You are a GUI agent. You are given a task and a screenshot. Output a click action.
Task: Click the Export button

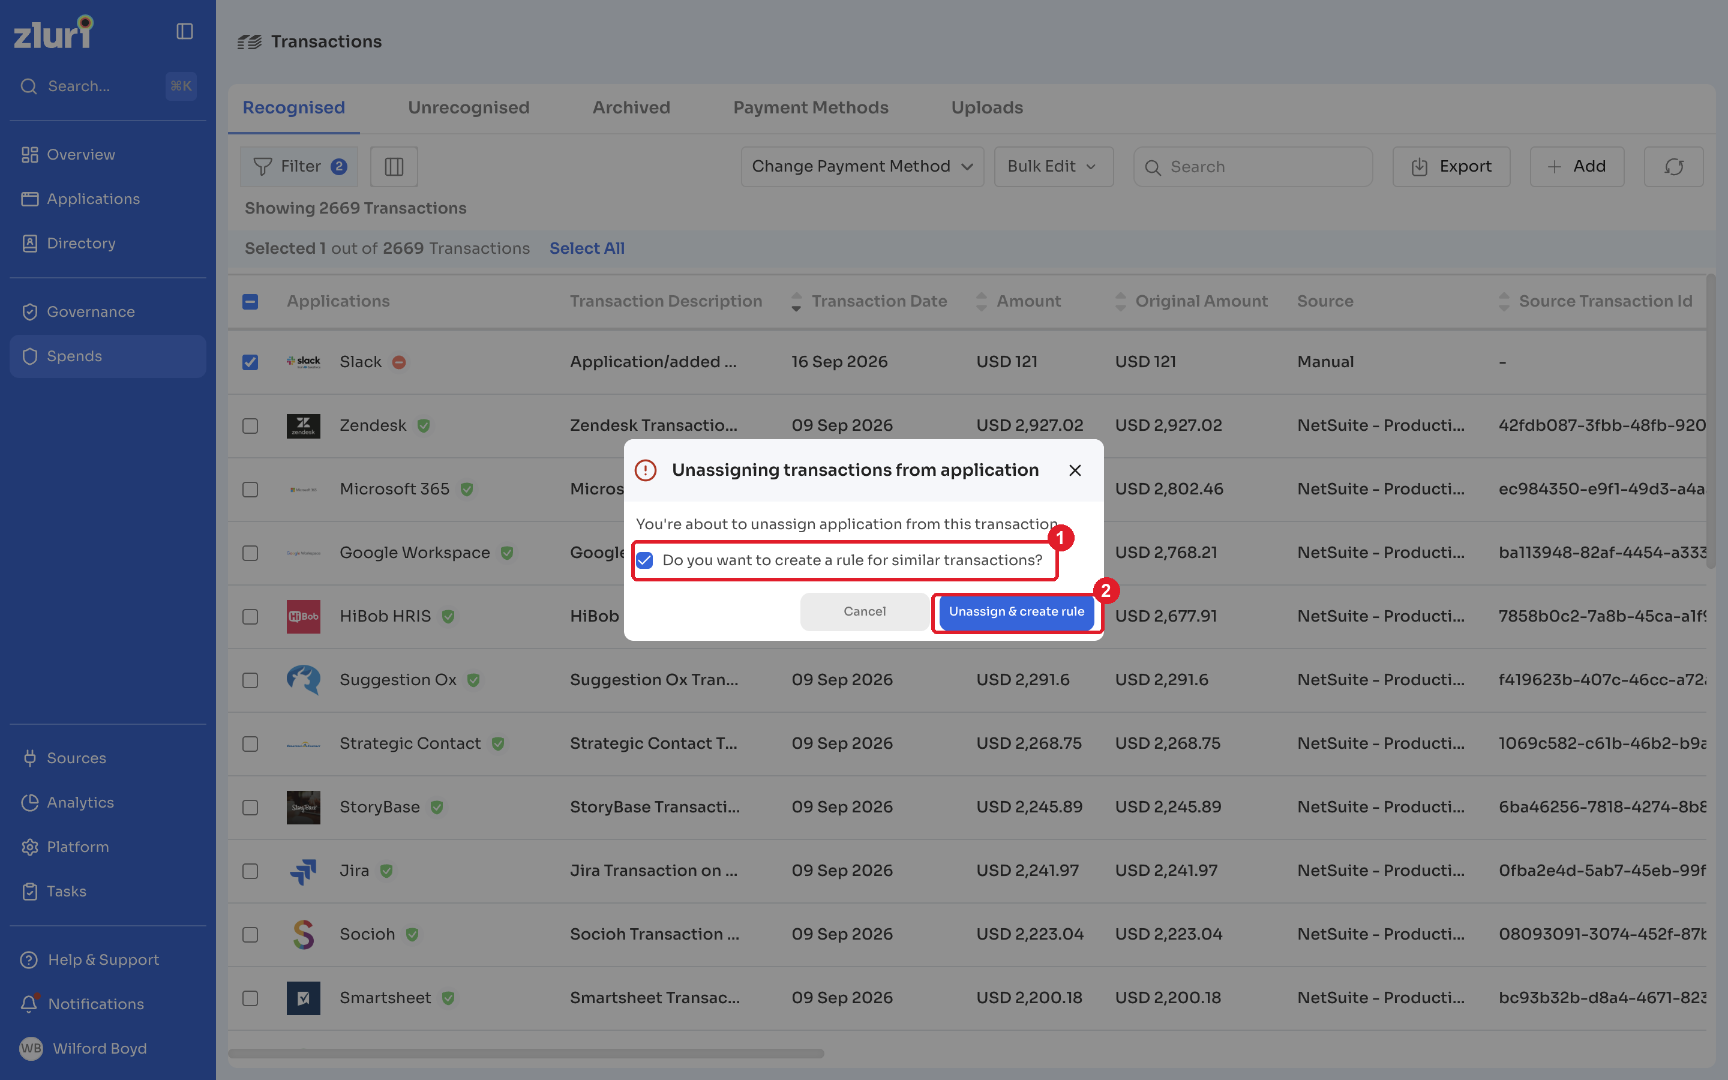coord(1451,166)
